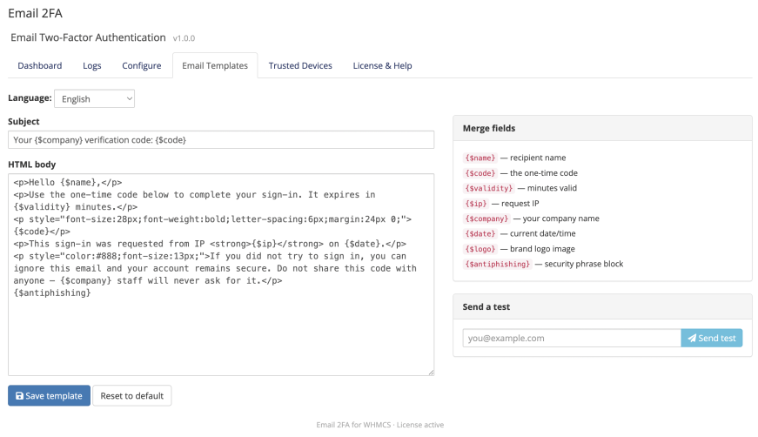Image resolution: width=758 pixels, height=437 pixels.
Task: Click the resize handle of HTML body textarea
Action: tap(431, 373)
